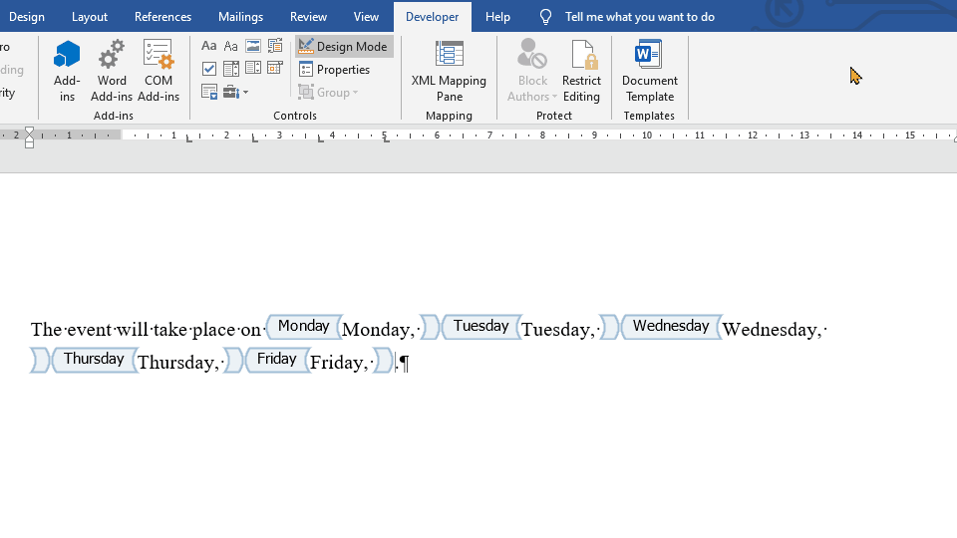Screen dimensions: 957x538
Task: Open the Legacy Tools dropdown
Action: tap(235, 92)
